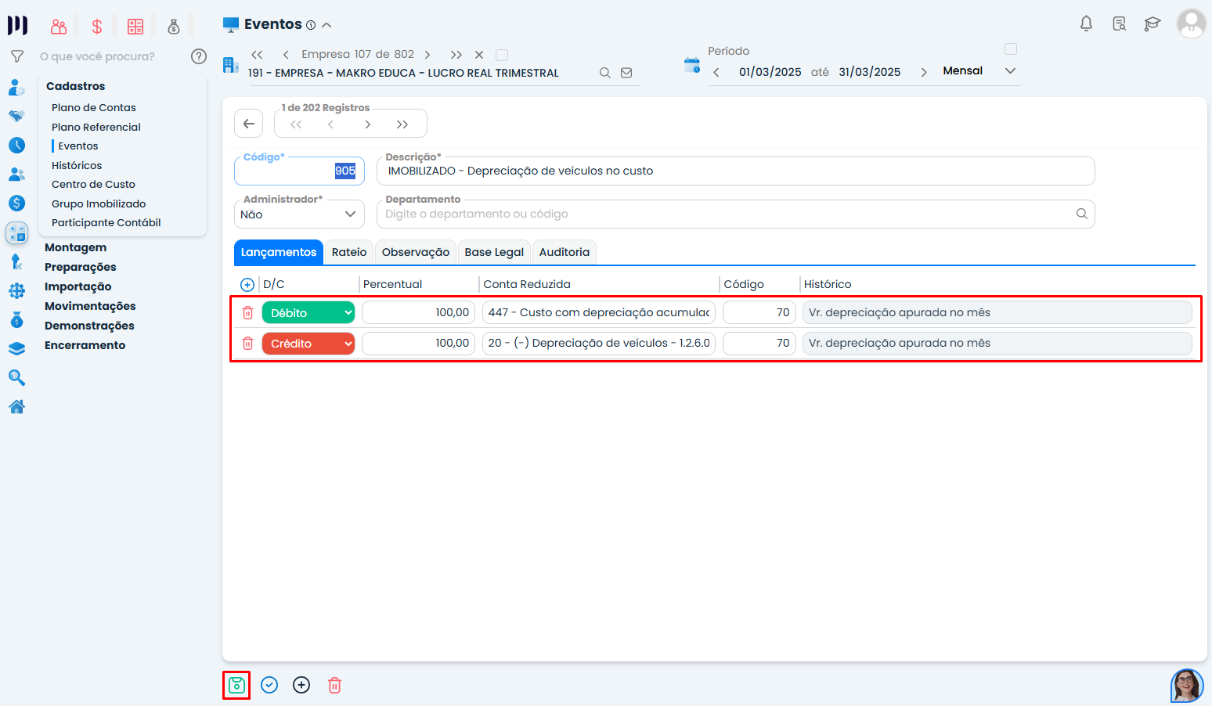Open the notifications bell

[x=1086, y=24]
